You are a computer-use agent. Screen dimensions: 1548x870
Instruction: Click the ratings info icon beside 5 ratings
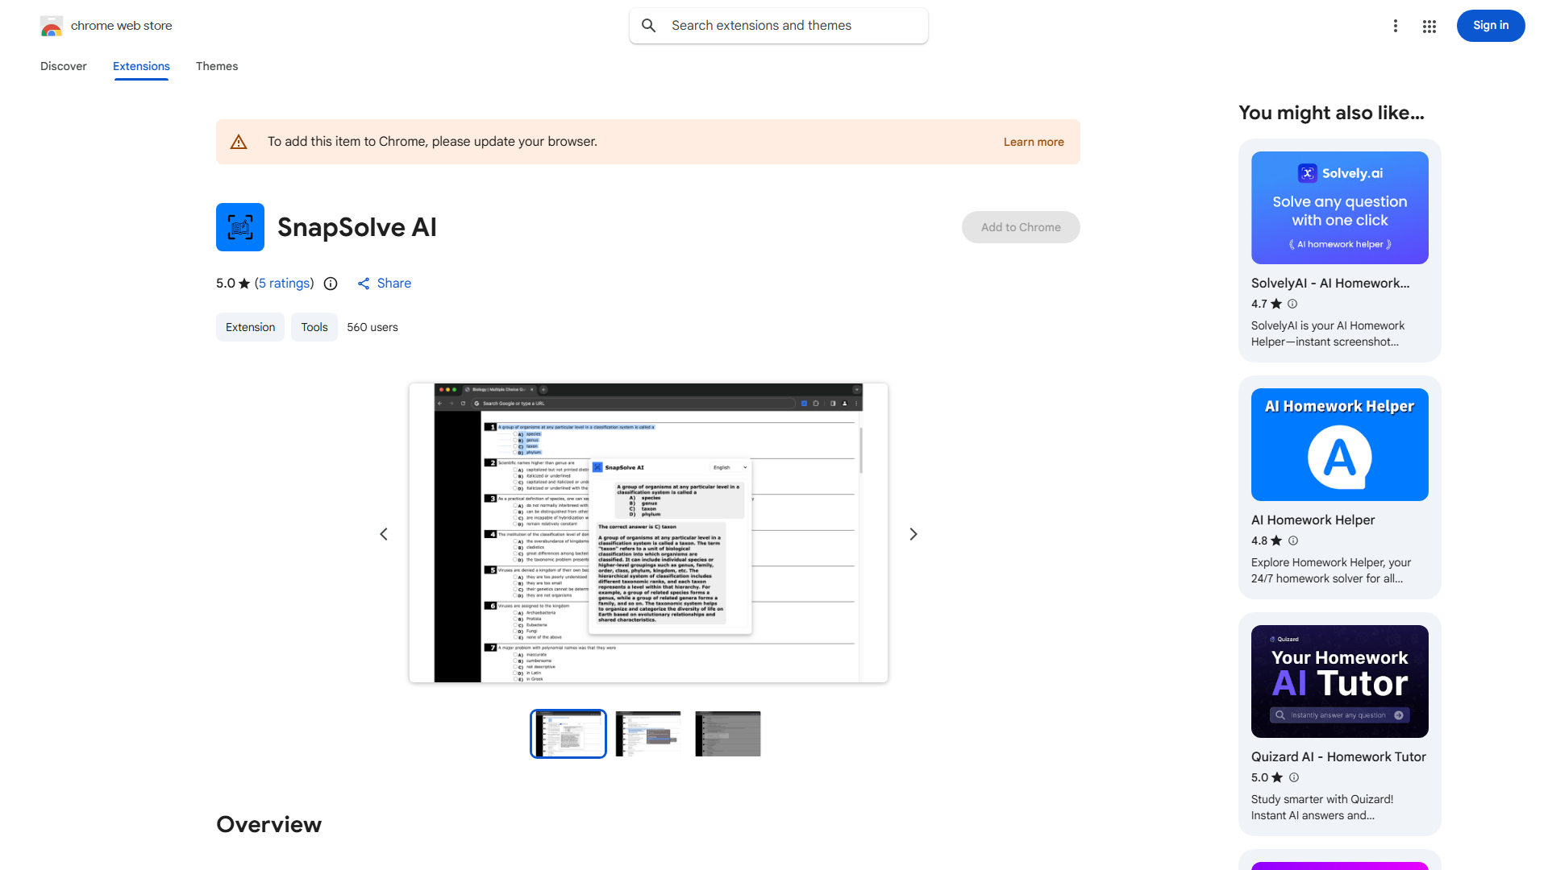coord(331,284)
